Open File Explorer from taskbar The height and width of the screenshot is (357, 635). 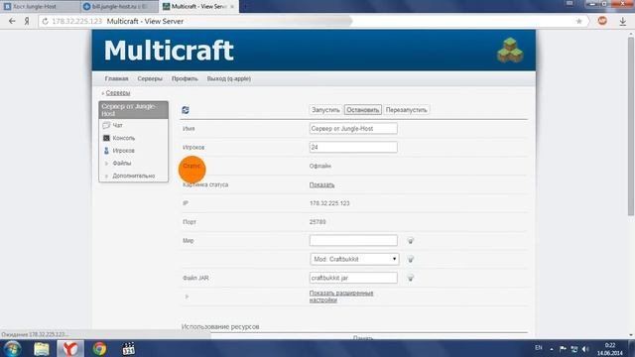coord(42,348)
